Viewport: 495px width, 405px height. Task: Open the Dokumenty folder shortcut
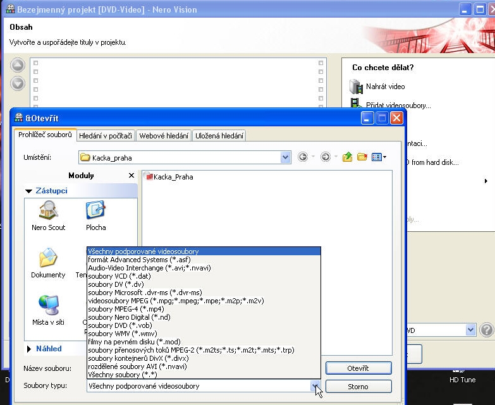[x=49, y=258]
